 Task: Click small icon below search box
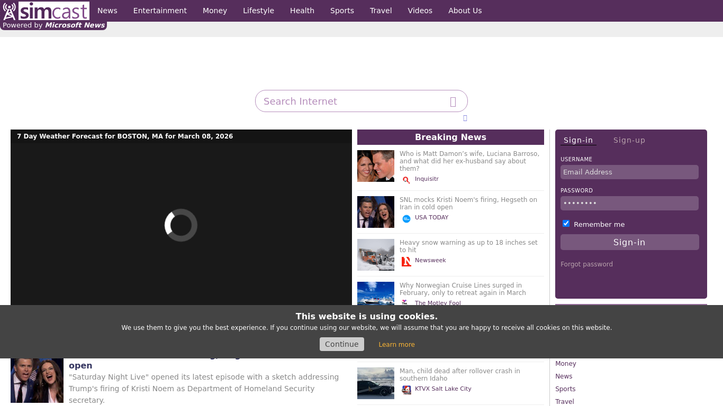[x=465, y=118]
